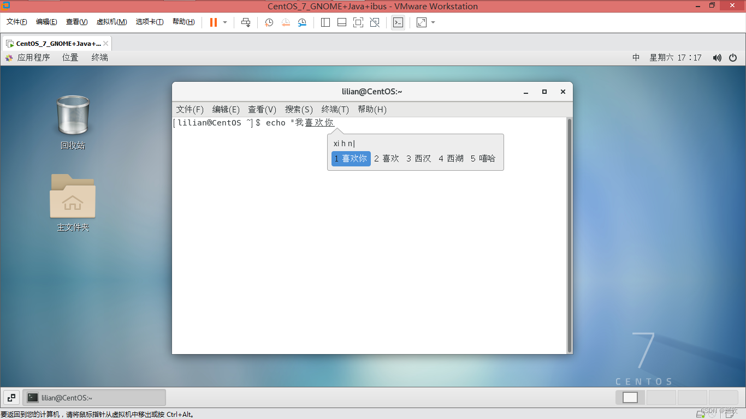Close the lilian@CentOS terminal window
746x419 pixels.
[x=563, y=92]
